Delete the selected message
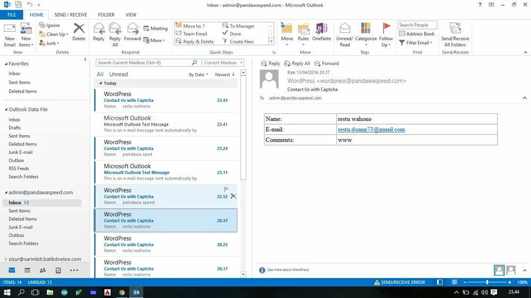Screen dimensions: 531x298 (79, 32)
